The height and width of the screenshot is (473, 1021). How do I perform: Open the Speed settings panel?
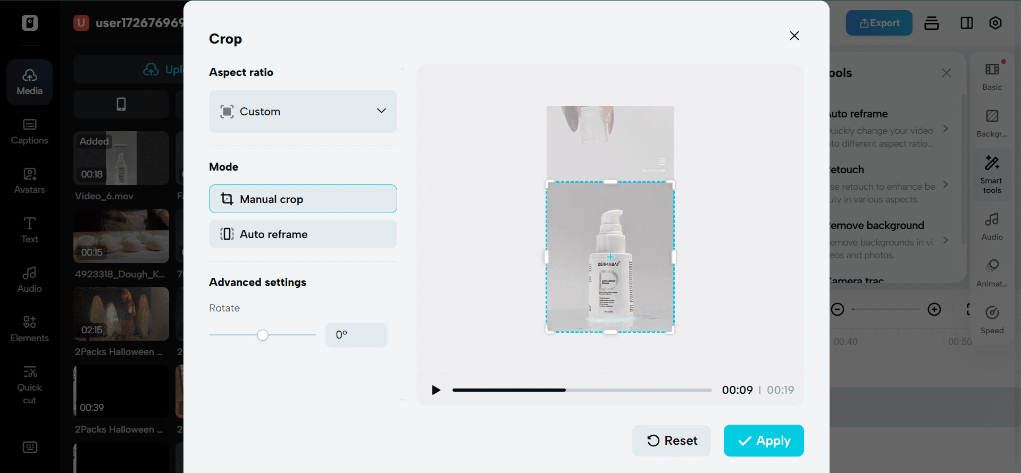[992, 320]
